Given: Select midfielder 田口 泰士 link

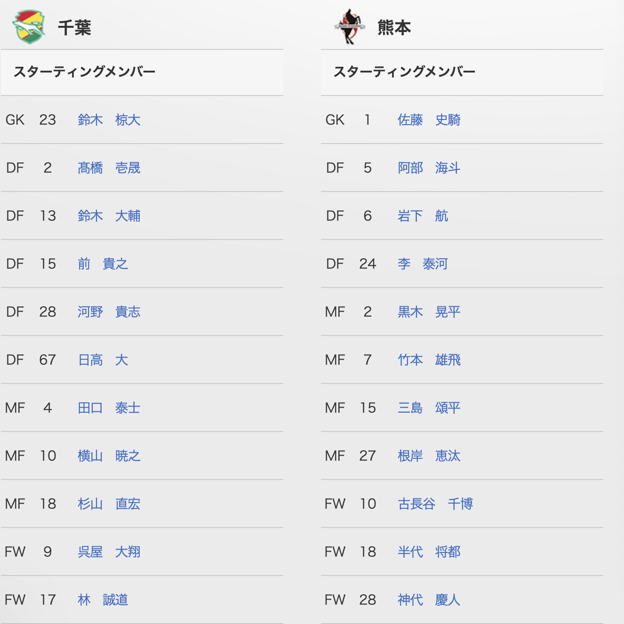Looking at the screenshot, I should tap(109, 408).
